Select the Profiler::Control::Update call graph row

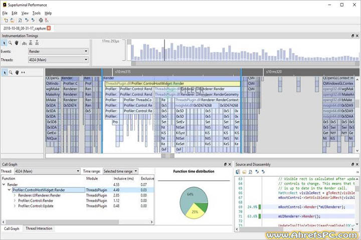[x=77, y=206]
